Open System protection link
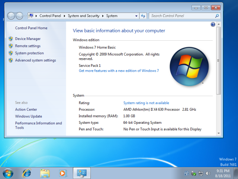The width and height of the screenshot is (238, 179). (x=29, y=53)
